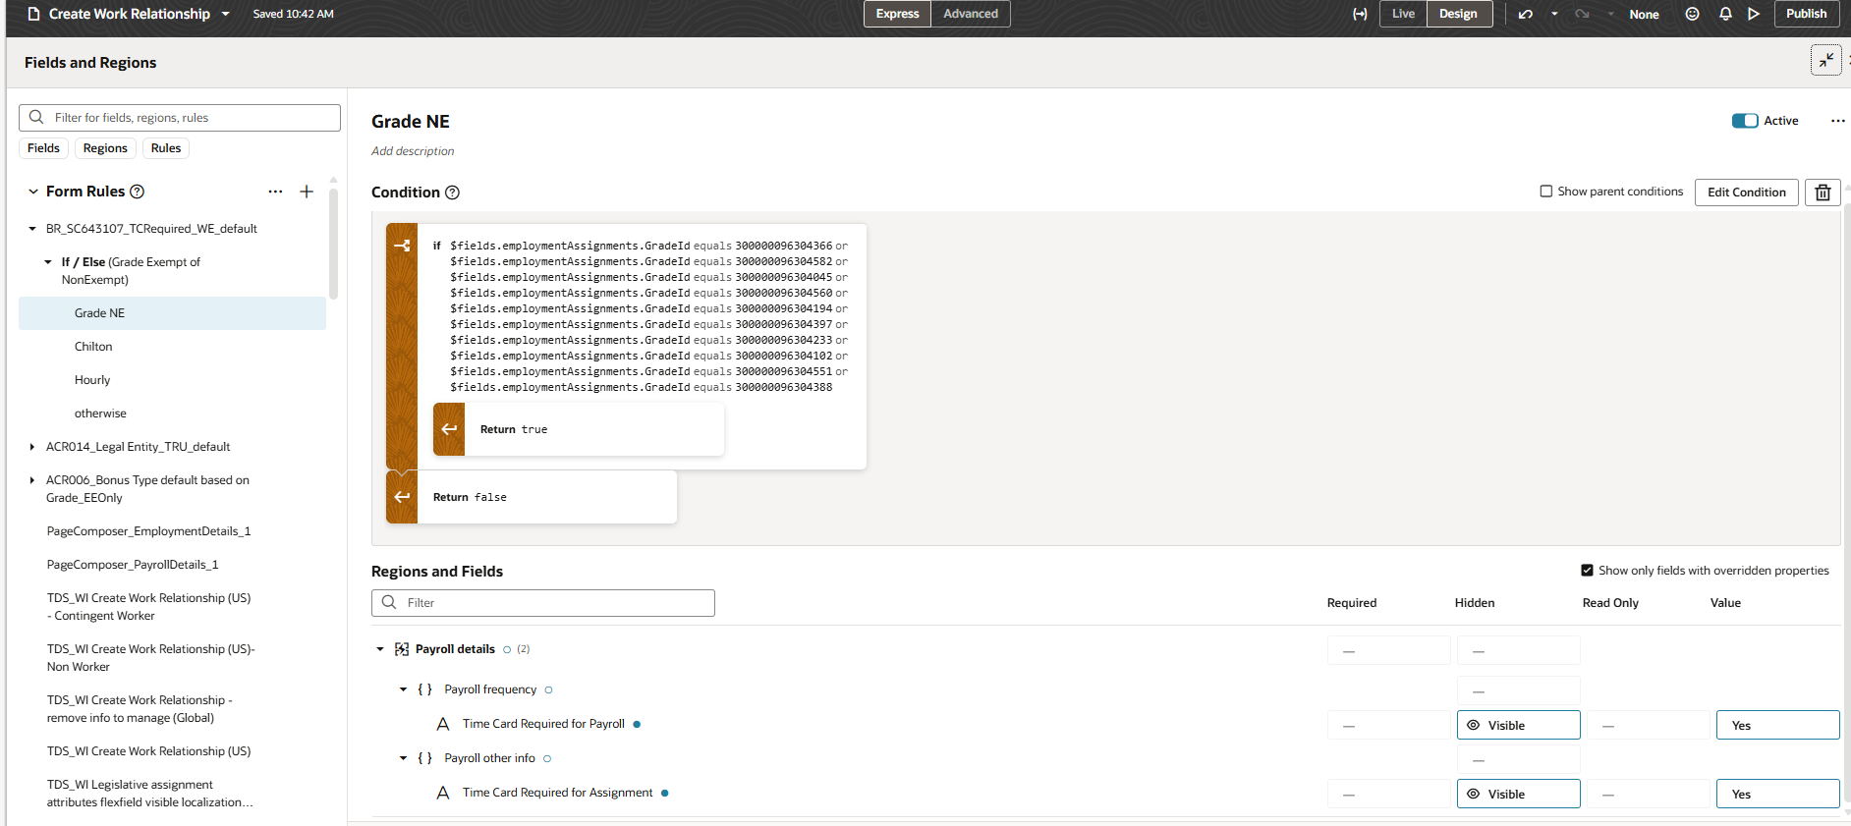Switch to Live mode
Screen dimensions: 1851x826
[1403, 14]
